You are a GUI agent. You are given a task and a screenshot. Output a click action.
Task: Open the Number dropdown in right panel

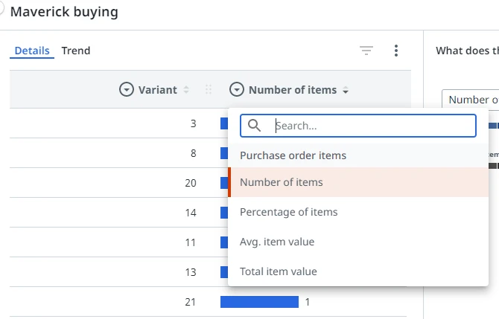pyautogui.click(x=471, y=100)
